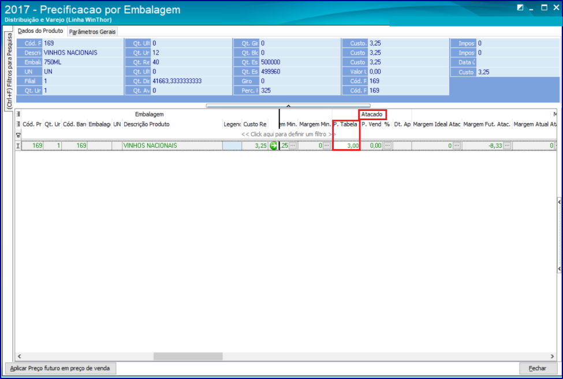Viewport: 563px width, 379px height.
Task: Click the 500000 Qt. Es value
Action: 300,62
